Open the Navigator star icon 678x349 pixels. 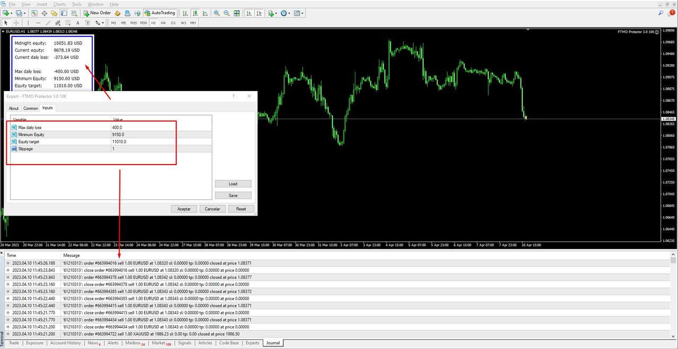[54, 13]
